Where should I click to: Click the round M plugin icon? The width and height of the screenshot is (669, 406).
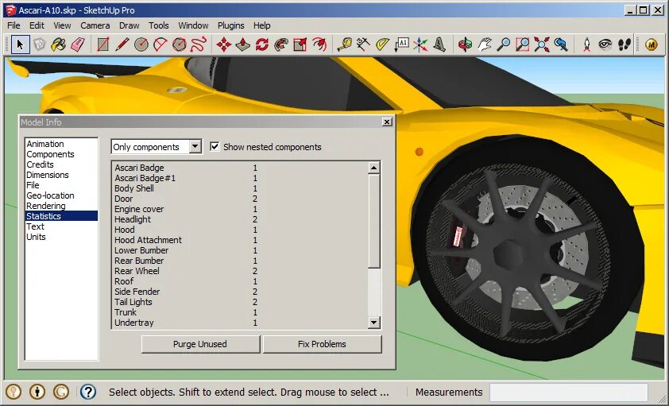[x=651, y=44]
